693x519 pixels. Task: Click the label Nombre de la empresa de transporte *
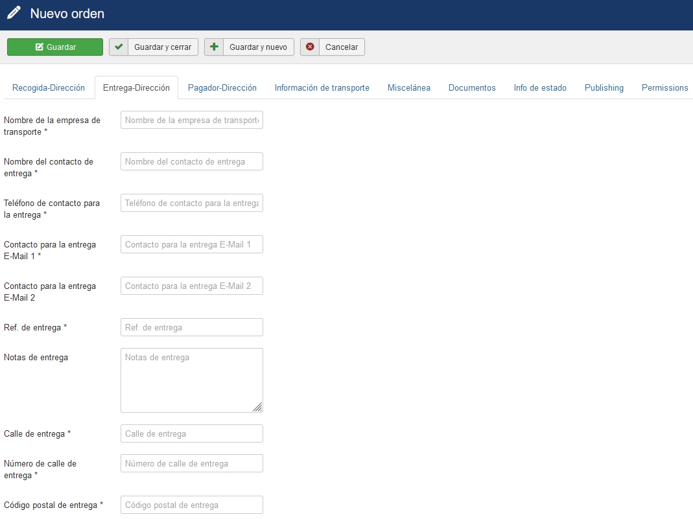click(52, 126)
